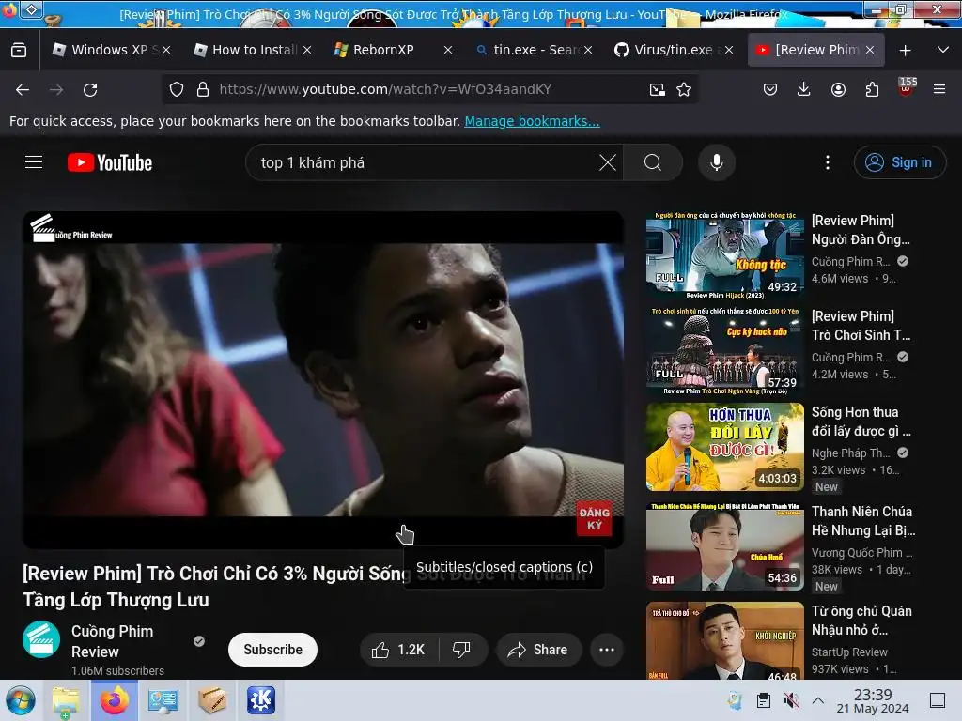The width and height of the screenshot is (962, 721).
Task: Open Sống Hơn thua 4:03:03 thumbnail
Action: [724, 447]
